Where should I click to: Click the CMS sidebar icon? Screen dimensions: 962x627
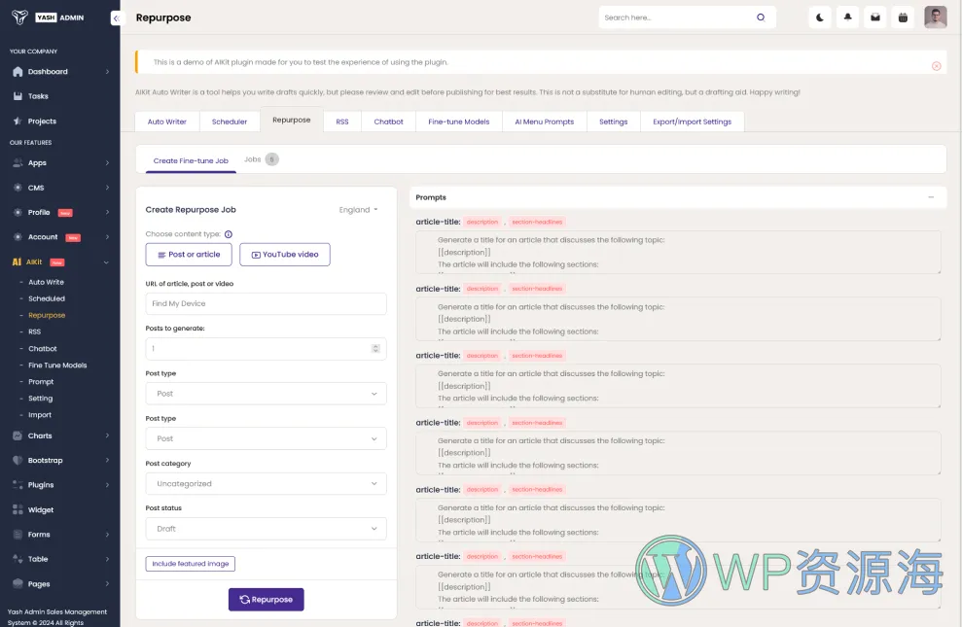tap(18, 188)
